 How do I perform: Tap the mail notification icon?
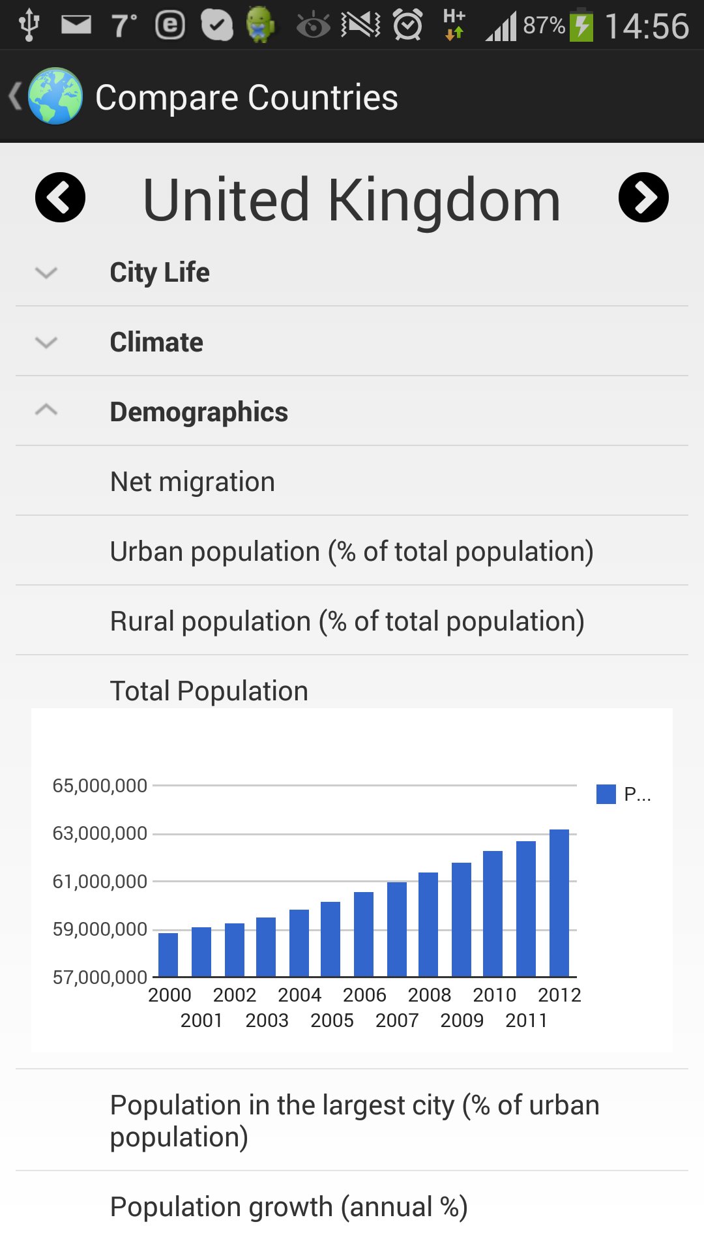pos(76,25)
